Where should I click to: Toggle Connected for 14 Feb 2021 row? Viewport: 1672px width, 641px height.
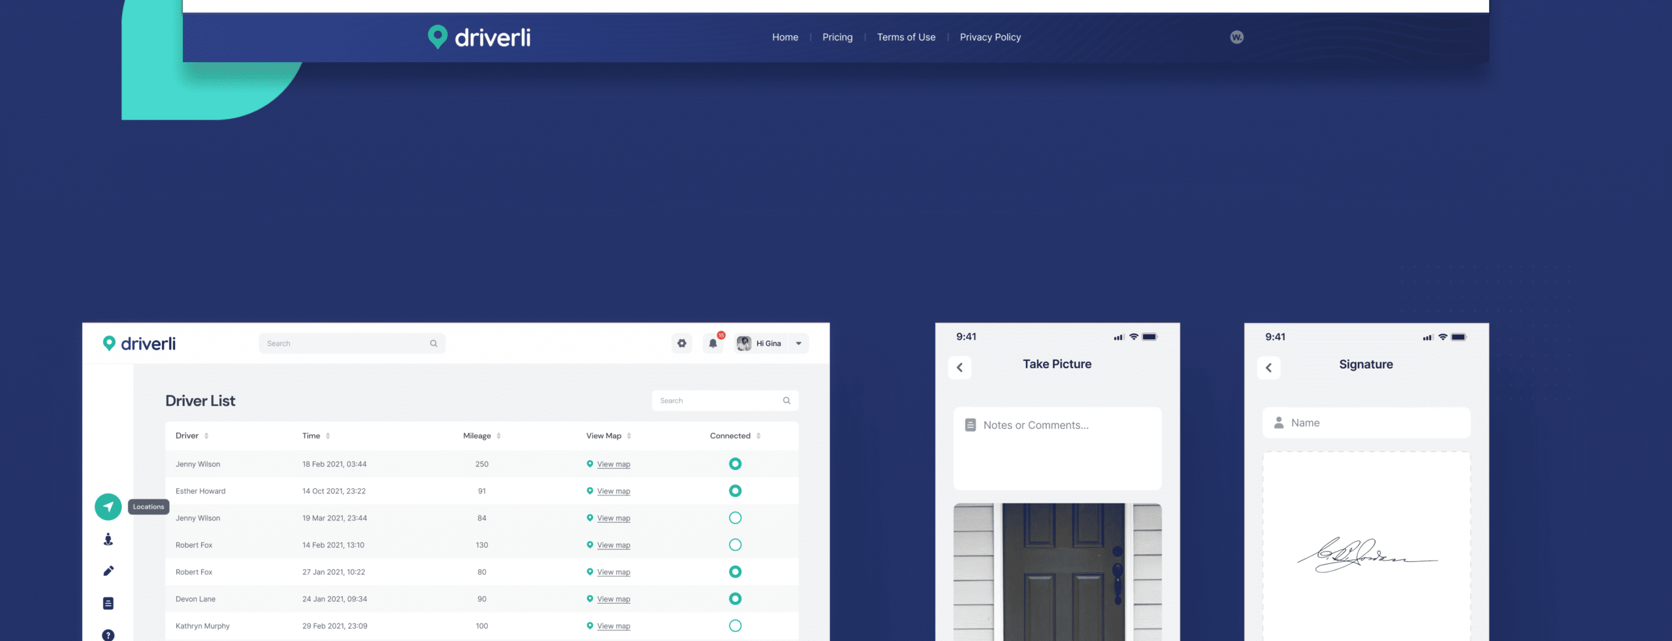[735, 545]
